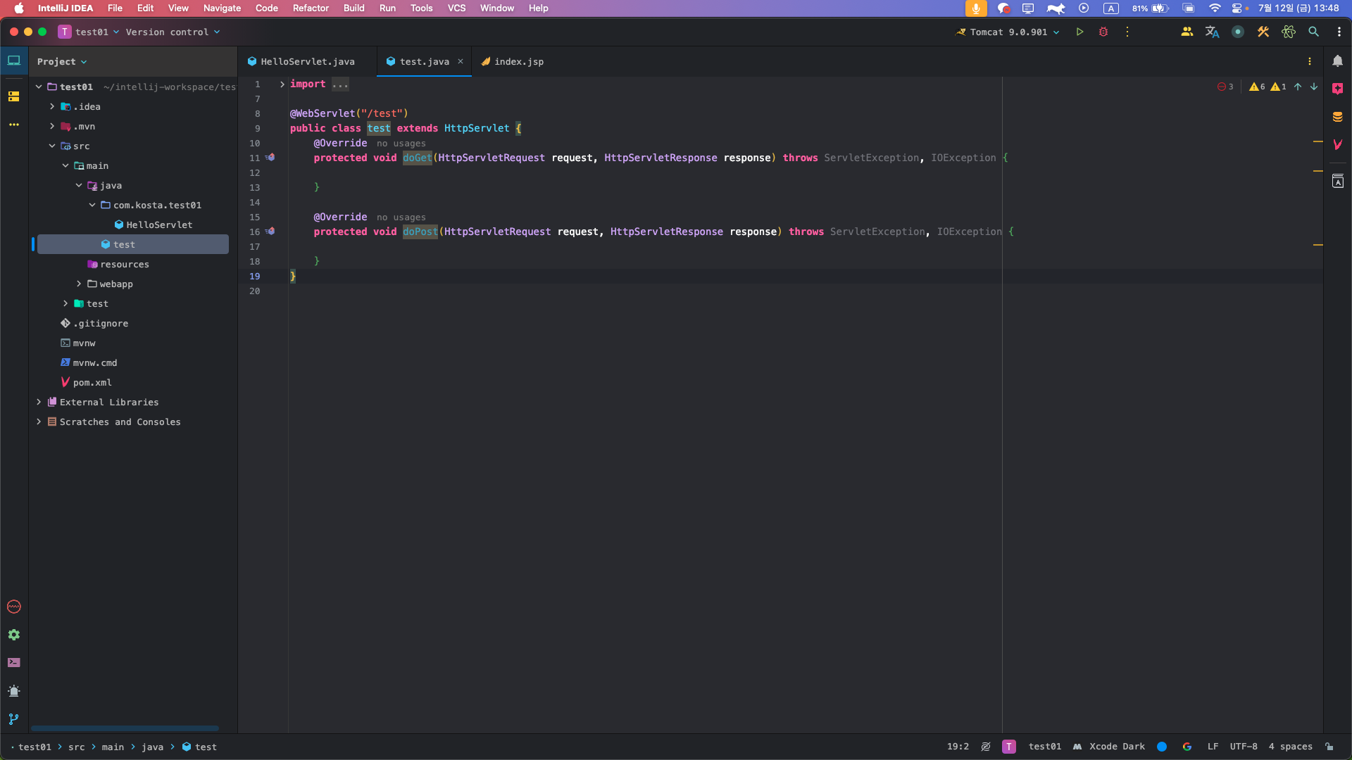Open the Terminal tool window
1352x760 pixels.
coord(14,663)
